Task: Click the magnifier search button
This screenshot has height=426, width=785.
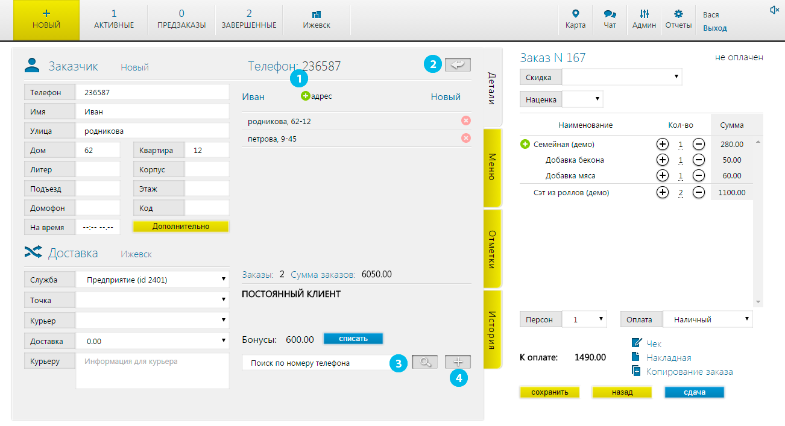Action: (x=425, y=362)
